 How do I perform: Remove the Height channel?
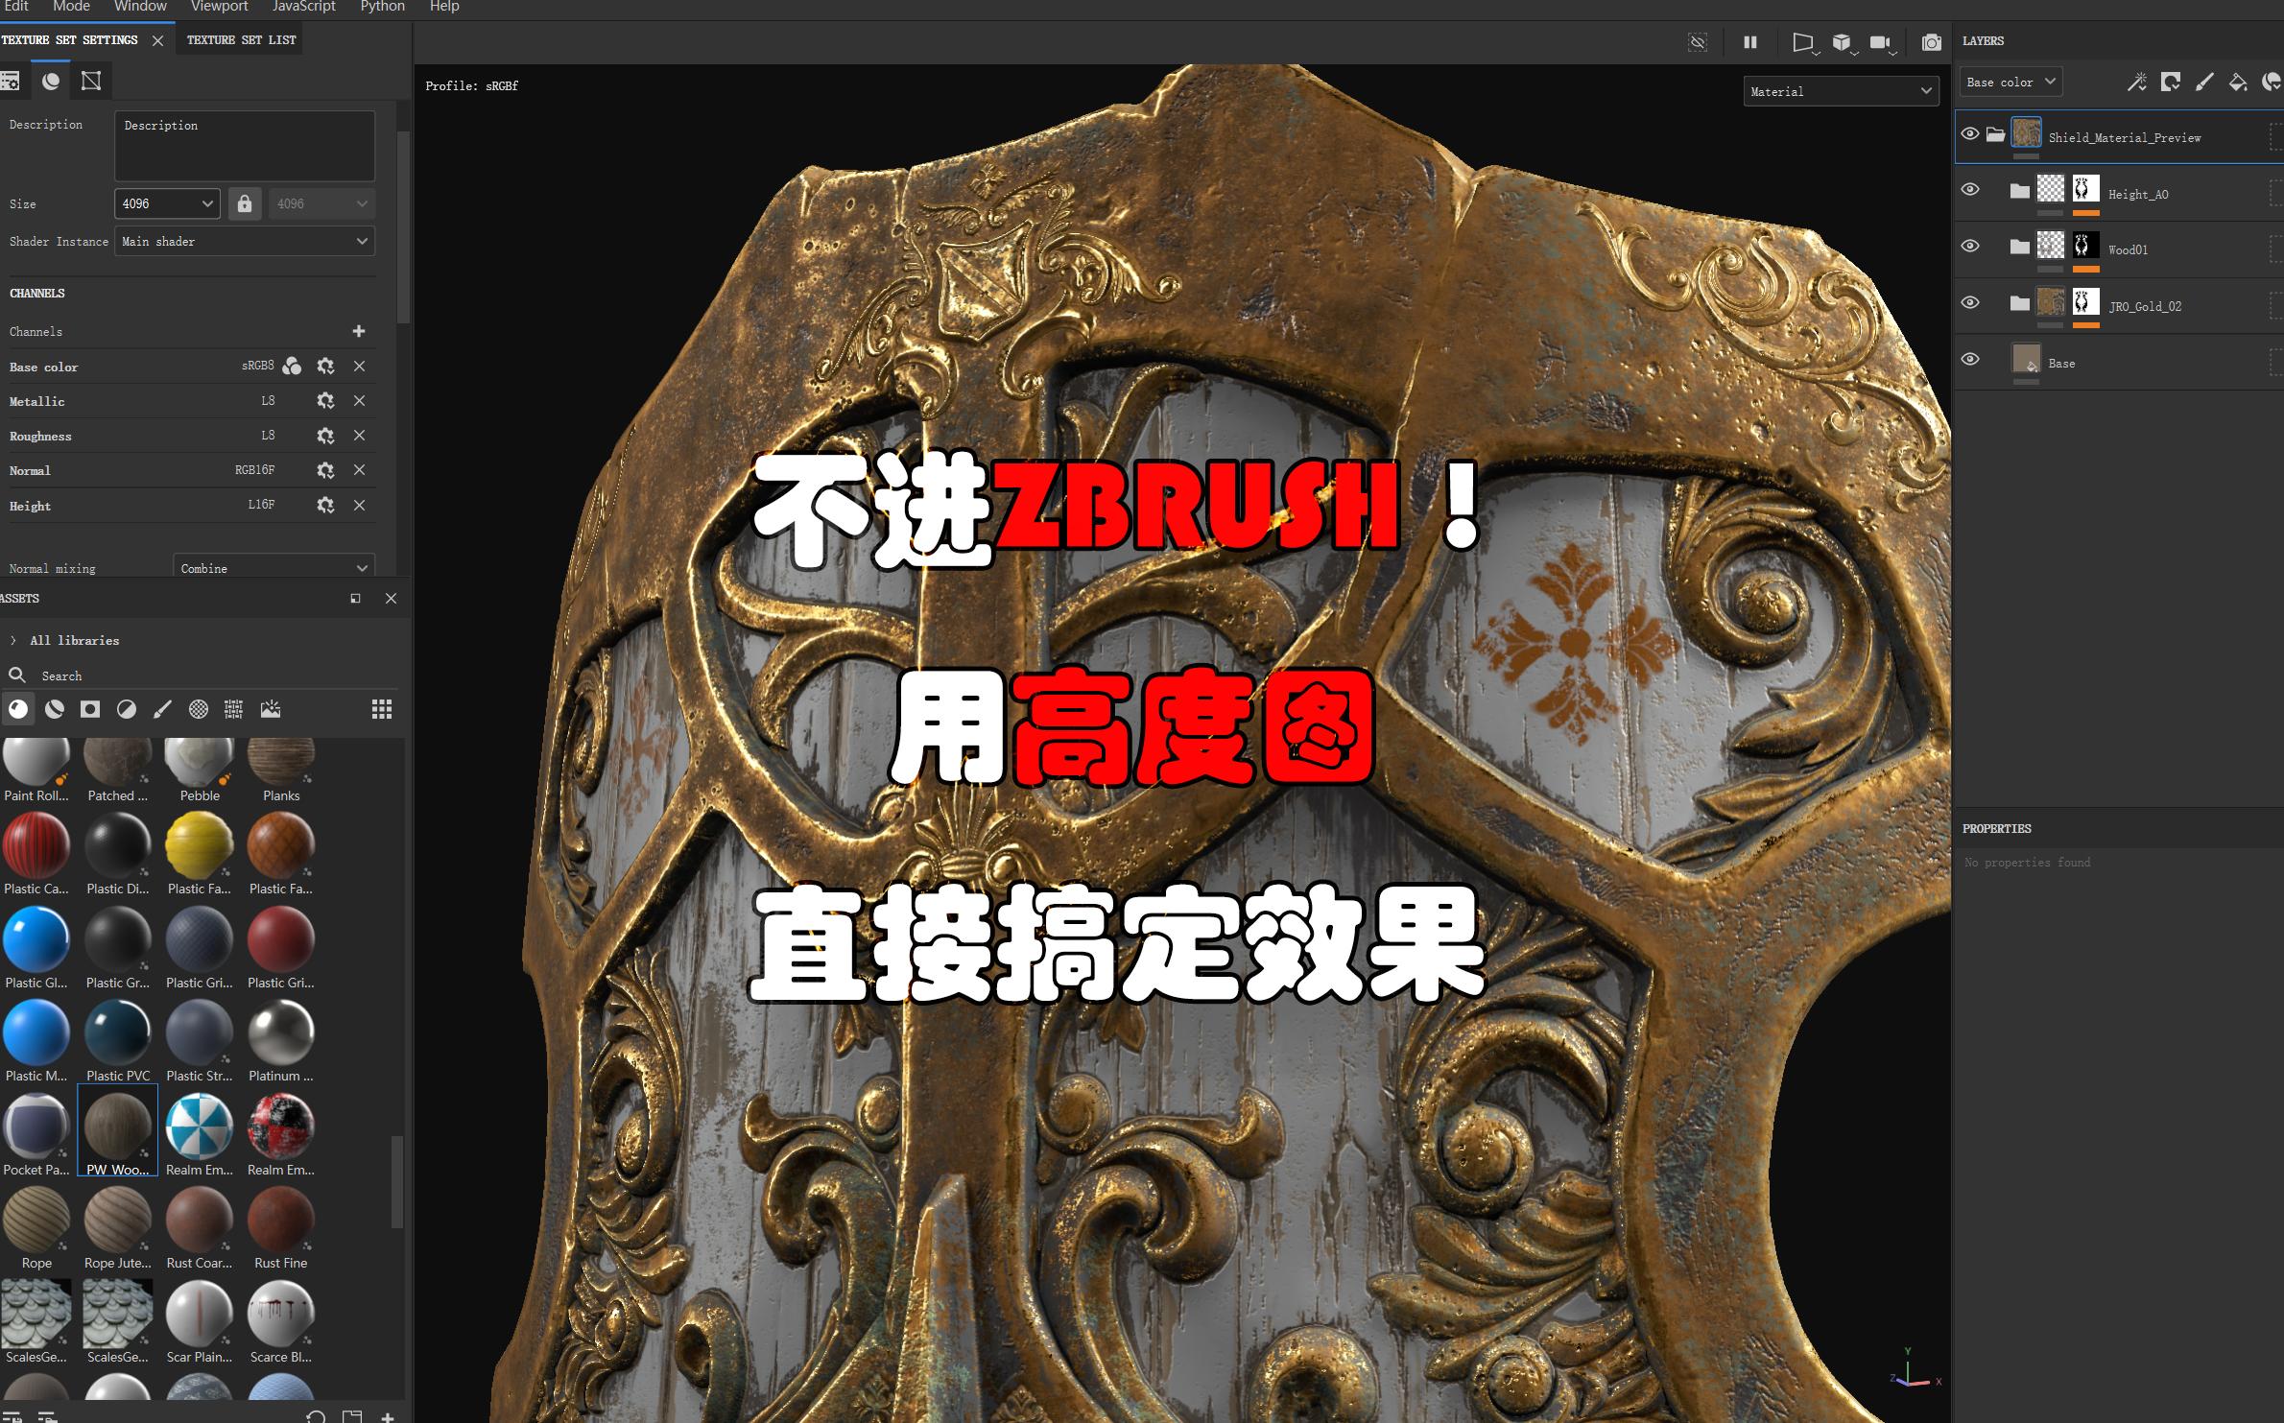[359, 506]
